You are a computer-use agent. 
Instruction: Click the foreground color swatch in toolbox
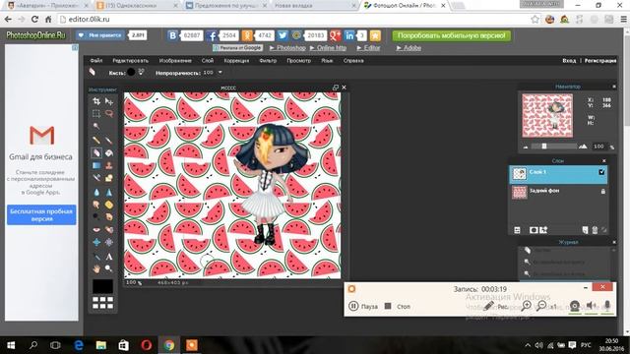pyautogui.click(x=102, y=286)
